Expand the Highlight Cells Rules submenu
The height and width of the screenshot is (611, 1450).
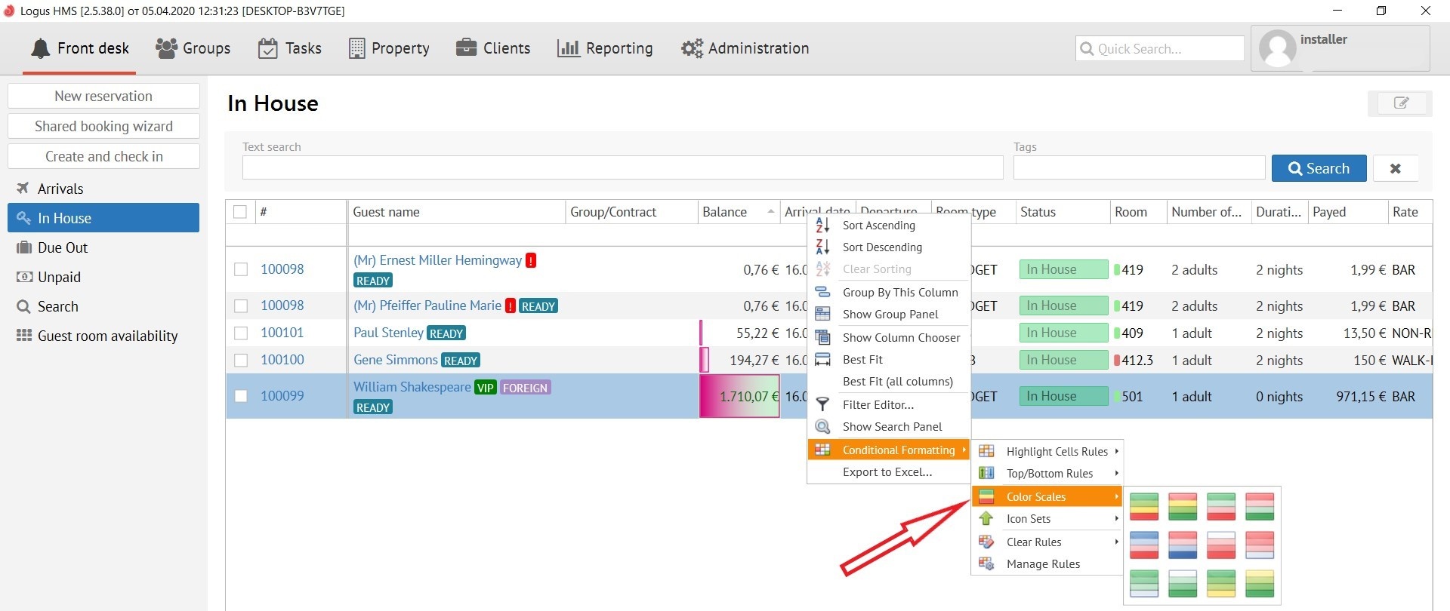tap(1057, 451)
